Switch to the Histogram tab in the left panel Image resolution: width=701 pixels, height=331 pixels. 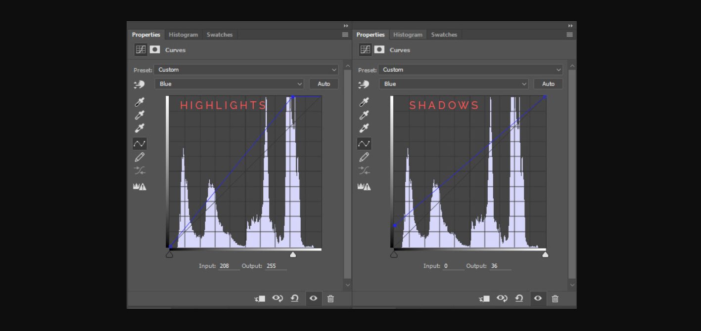coord(183,35)
